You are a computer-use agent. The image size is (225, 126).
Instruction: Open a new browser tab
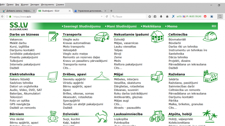111,11
